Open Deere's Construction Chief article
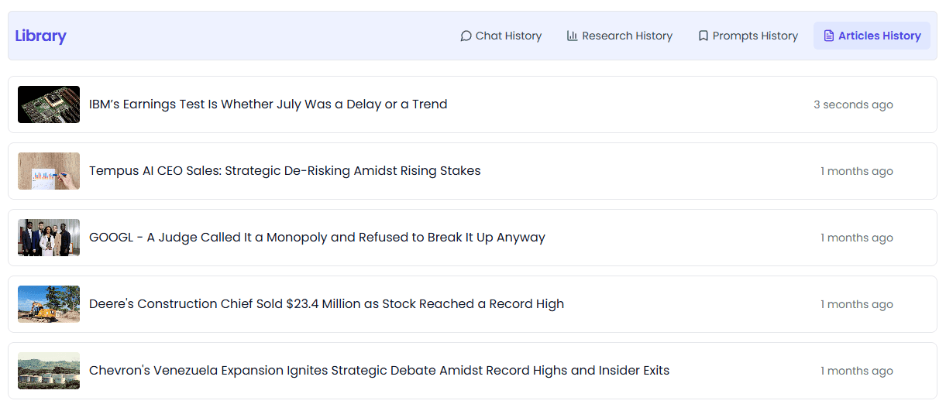The image size is (946, 404). (473, 304)
